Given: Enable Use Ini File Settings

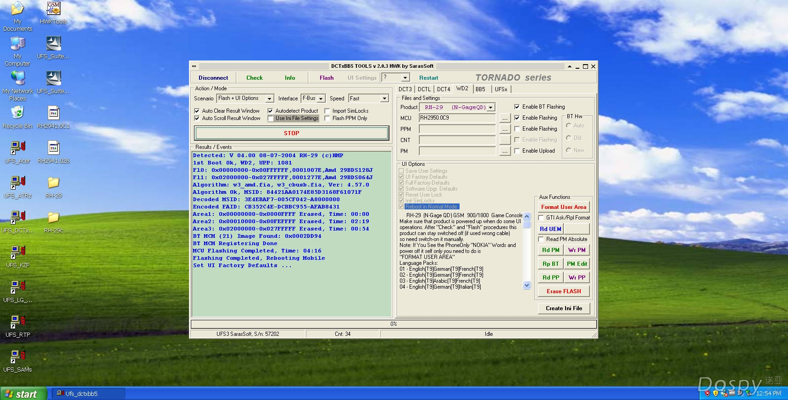Looking at the screenshot, I should tap(270, 118).
